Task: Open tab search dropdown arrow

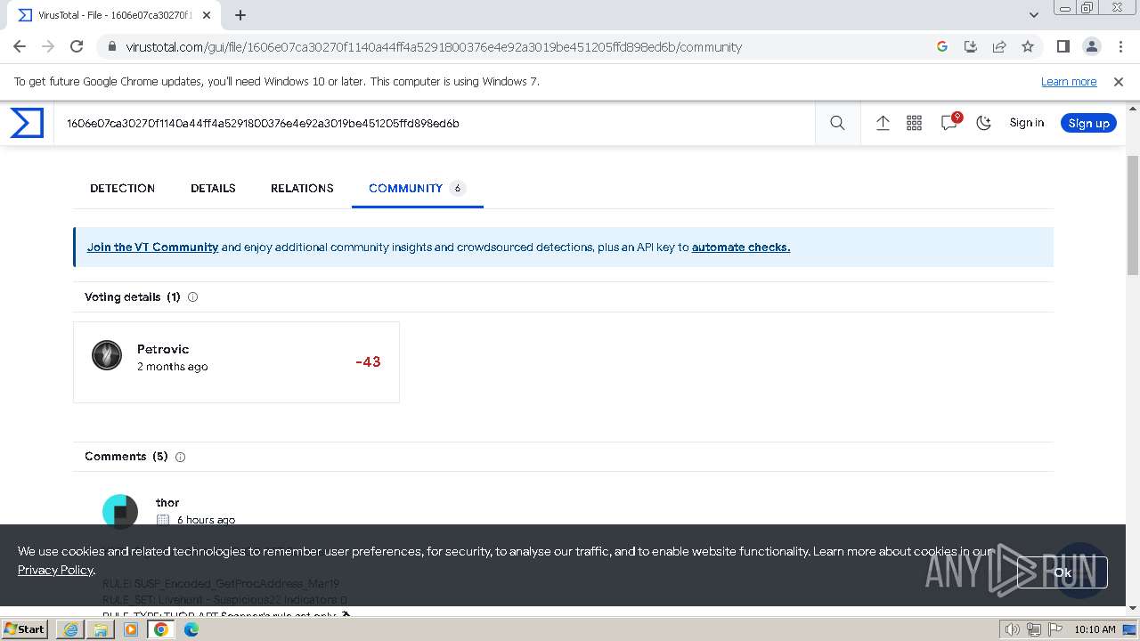Action: (x=1034, y=15)
